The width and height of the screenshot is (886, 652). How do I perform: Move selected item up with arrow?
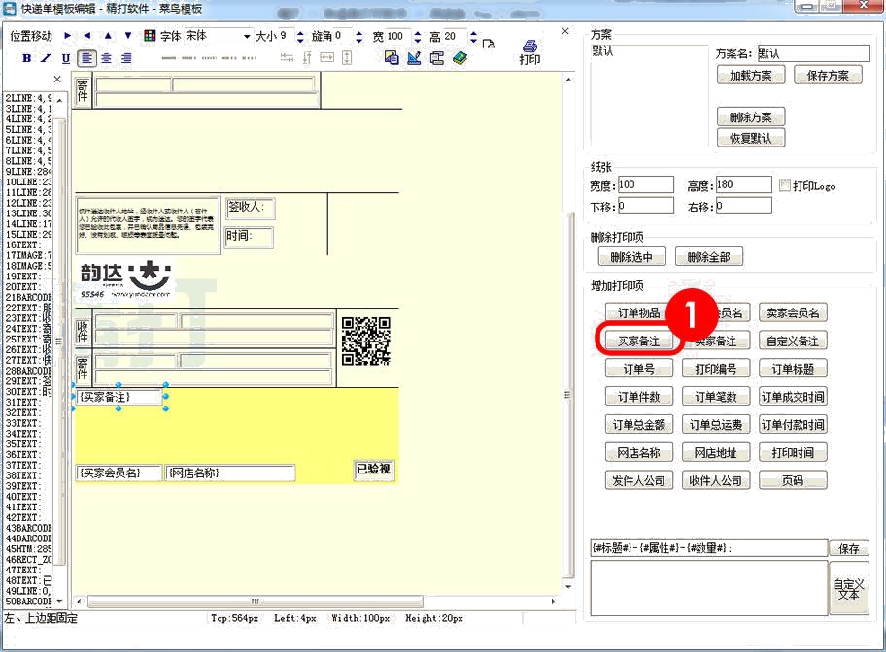coord(107,36)
